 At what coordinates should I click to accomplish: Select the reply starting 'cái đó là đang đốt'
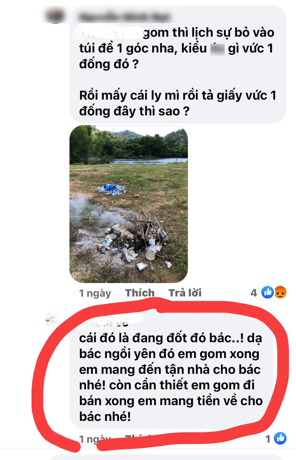coord(171,377)
